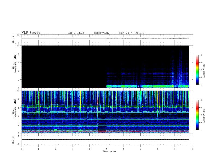Click the ch.2 spectrogram colorbar
Viewport: 216px width, 167px height.
[197, 115]
